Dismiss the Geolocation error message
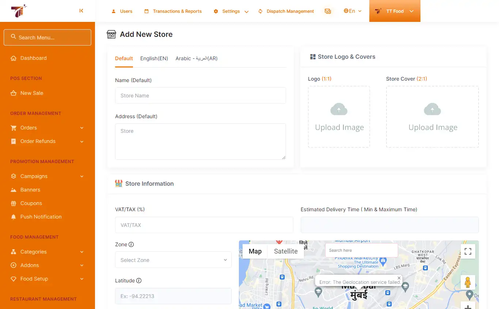 click(399, 278)
